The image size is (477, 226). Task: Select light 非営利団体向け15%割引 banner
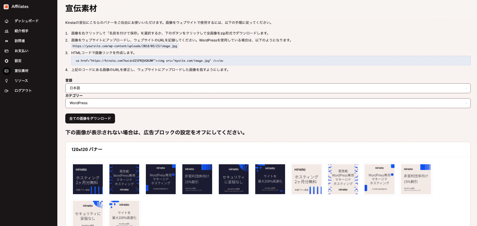coord(416,179)
